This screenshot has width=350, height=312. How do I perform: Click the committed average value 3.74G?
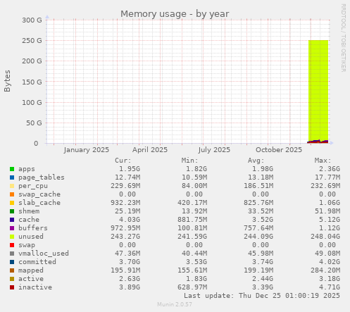[263, 262]
